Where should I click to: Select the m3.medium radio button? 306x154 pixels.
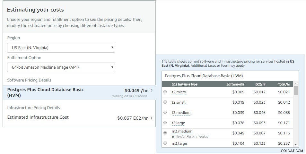click(x=165, y=133)
